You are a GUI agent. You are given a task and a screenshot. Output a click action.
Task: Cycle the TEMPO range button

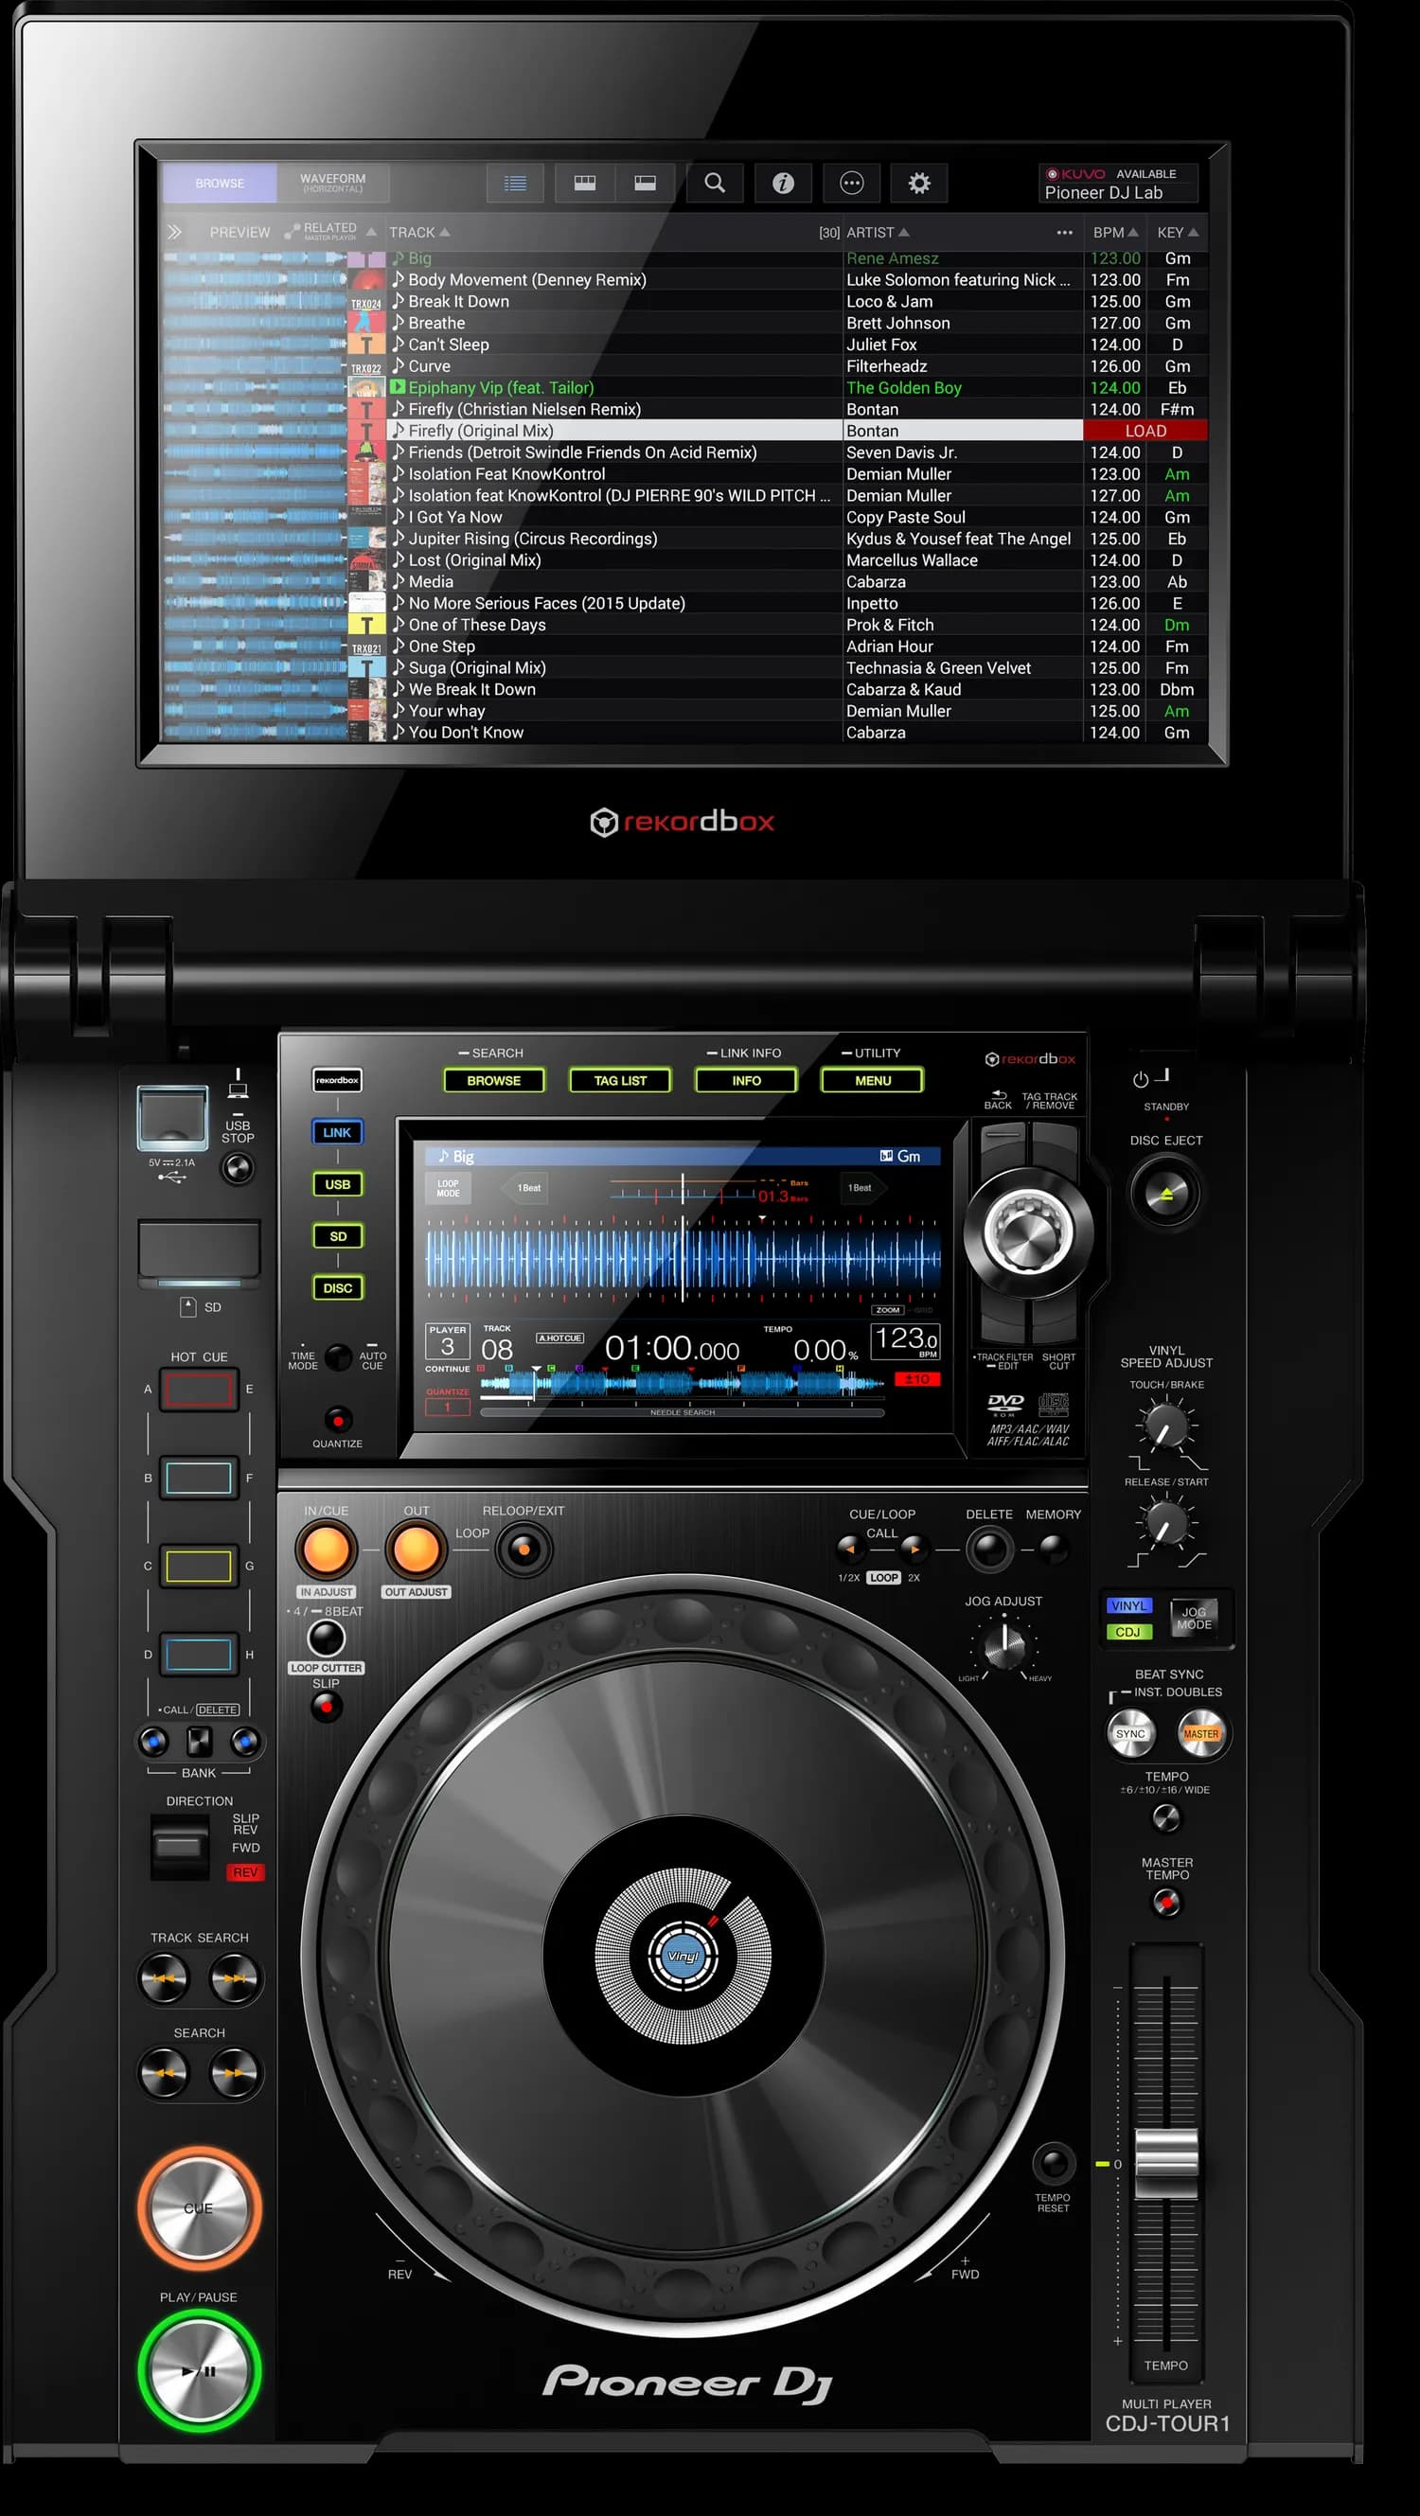(1166, 1817)
